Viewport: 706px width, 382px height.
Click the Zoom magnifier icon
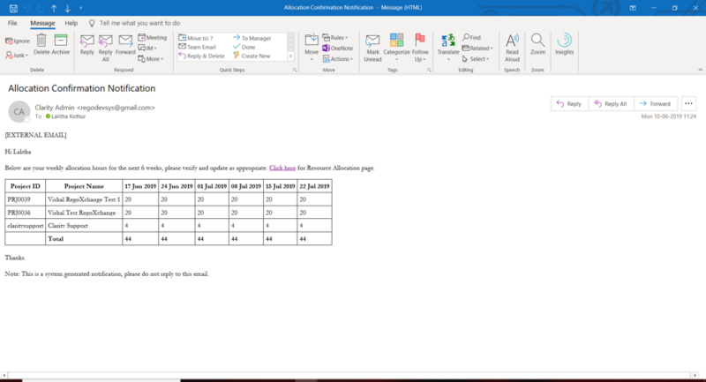pyautogui.click(x=537, y=44)
